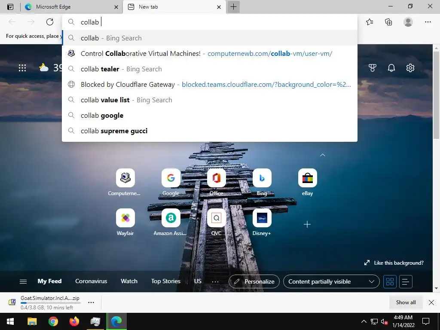Screen dimensions: 440x330
Task: Open the Office quick link tile
Action: pyautogui.click(x=217, y=177)
